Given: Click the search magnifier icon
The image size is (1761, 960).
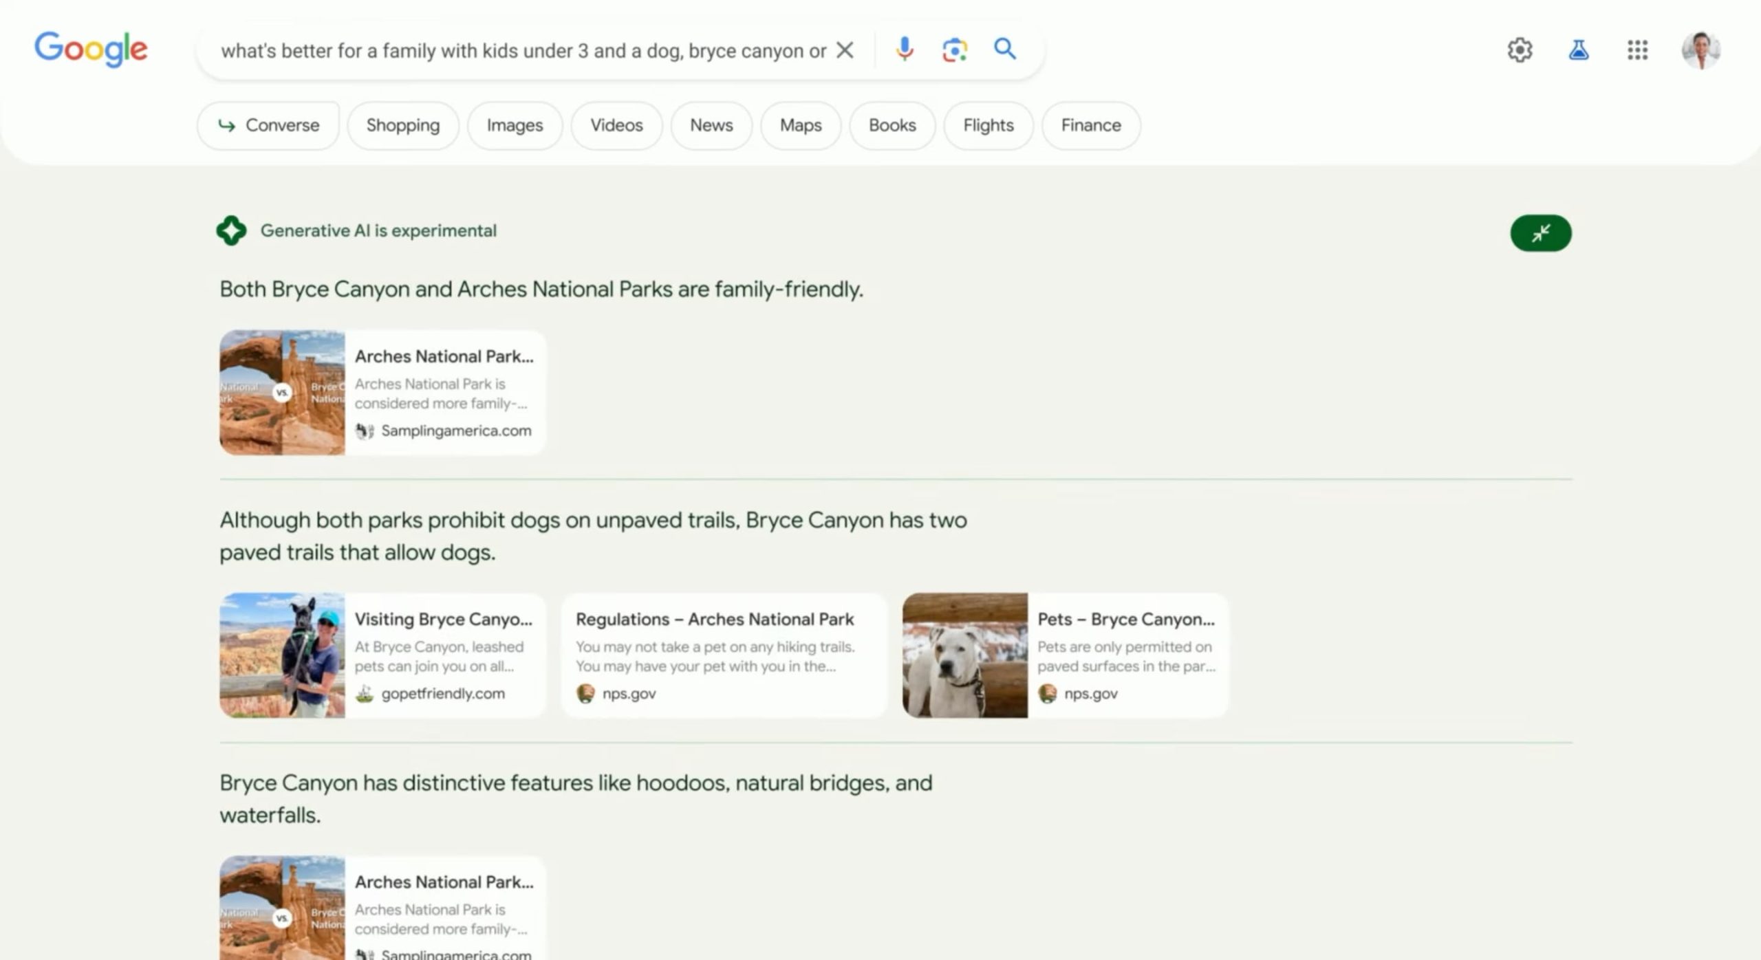Looking at the screenshot, I should (x=1005, y=49).
